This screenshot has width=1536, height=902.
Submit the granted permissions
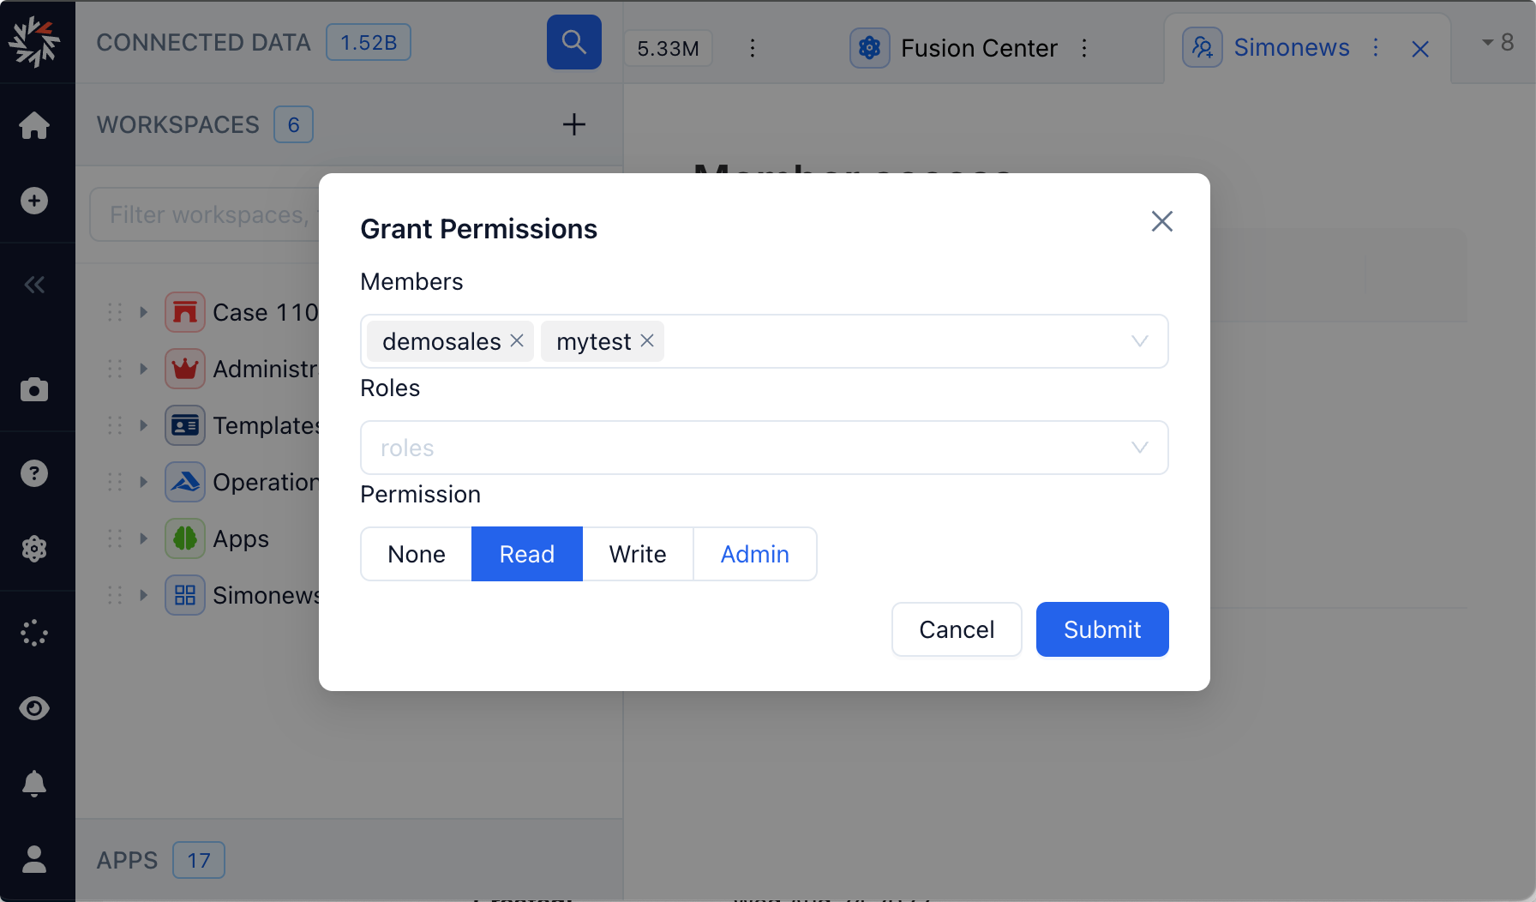pos(1101,629)
